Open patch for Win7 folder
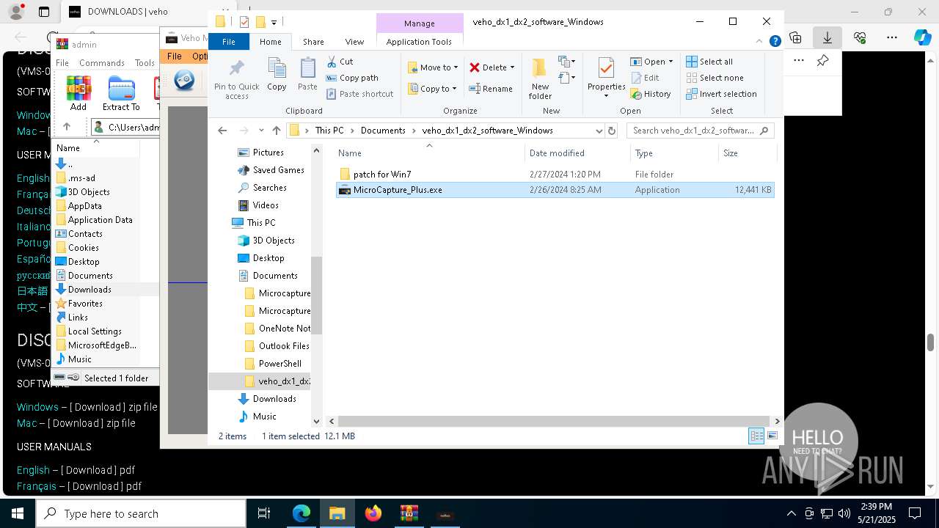Screen dimensions: 939x528 tap(382, 175)
